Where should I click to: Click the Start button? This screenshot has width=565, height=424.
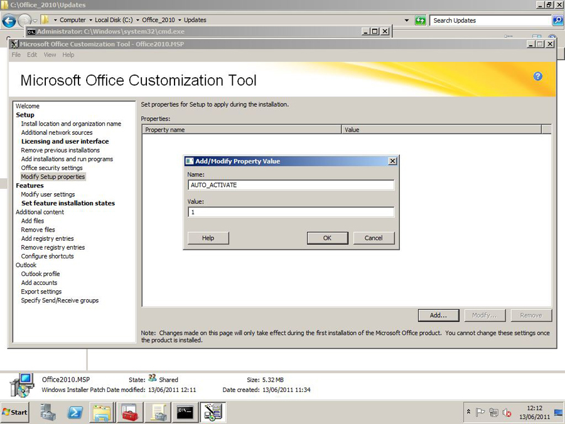[x=15, y=412]
